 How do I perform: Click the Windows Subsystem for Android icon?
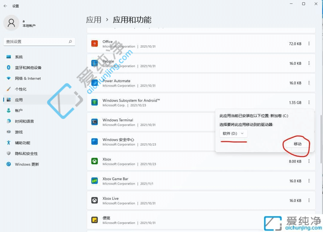[95, 102]
